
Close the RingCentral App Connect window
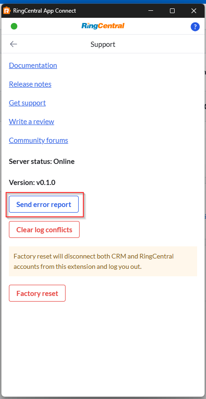[194, 11]
